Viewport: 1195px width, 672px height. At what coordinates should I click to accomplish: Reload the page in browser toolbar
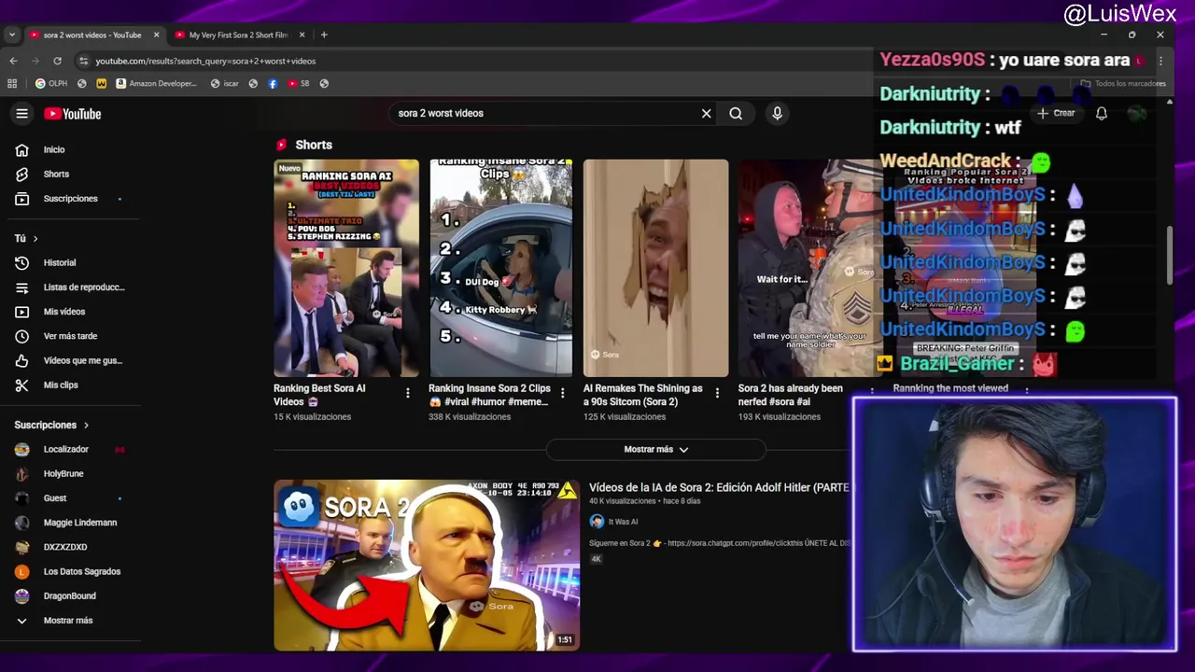pyautogui.click(x=57, y=61)
